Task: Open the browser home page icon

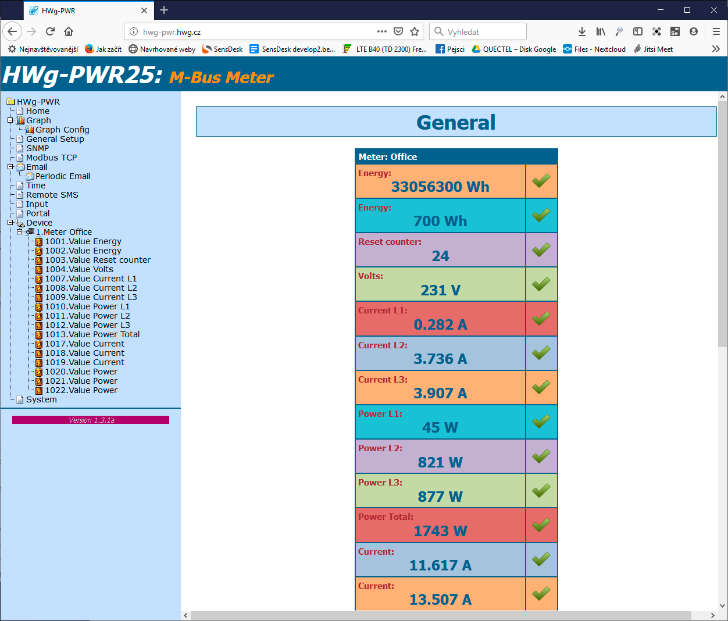Action: click(x=69, y=31)
